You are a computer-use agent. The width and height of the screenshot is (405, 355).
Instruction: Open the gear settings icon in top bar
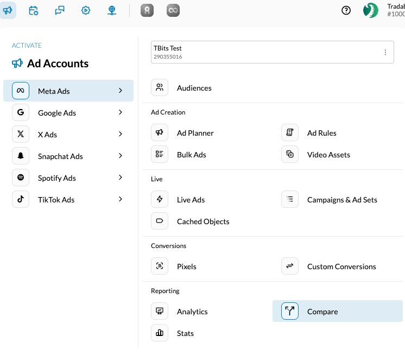[86, 10]
